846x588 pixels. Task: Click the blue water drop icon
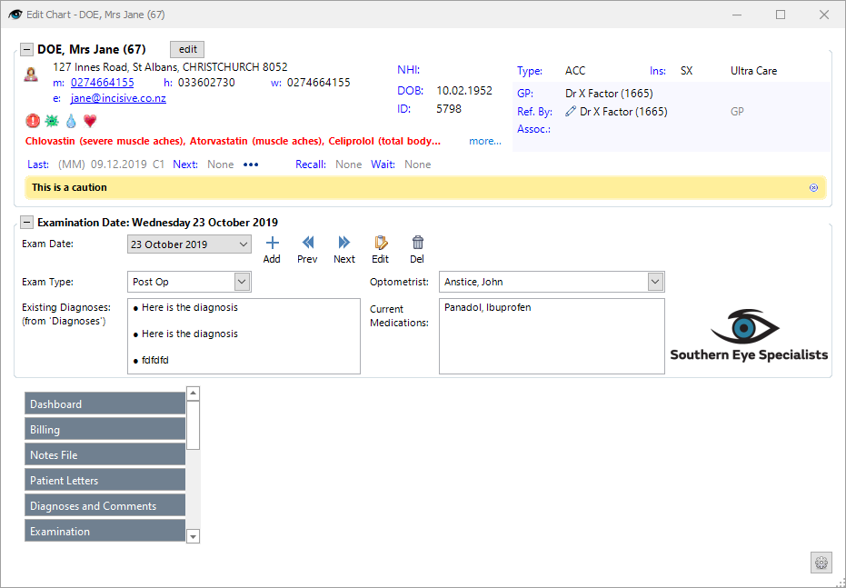tap(71, 121)
